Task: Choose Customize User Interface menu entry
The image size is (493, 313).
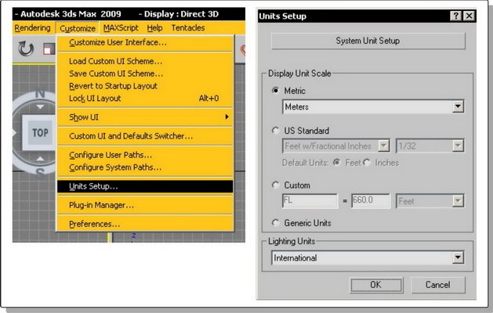Action: (x=145, y=42)
